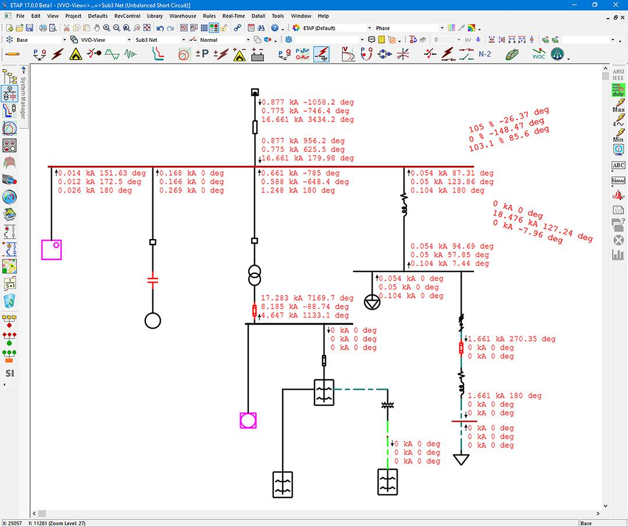
Task: Open the System Manager side panel
Action: [x=23, y=98]
